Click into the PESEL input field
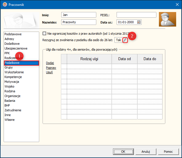This screenshot has width=182, height=158. (136, 15)
